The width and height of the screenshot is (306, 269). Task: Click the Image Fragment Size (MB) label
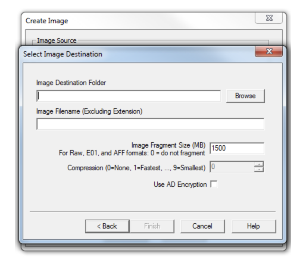168,145
